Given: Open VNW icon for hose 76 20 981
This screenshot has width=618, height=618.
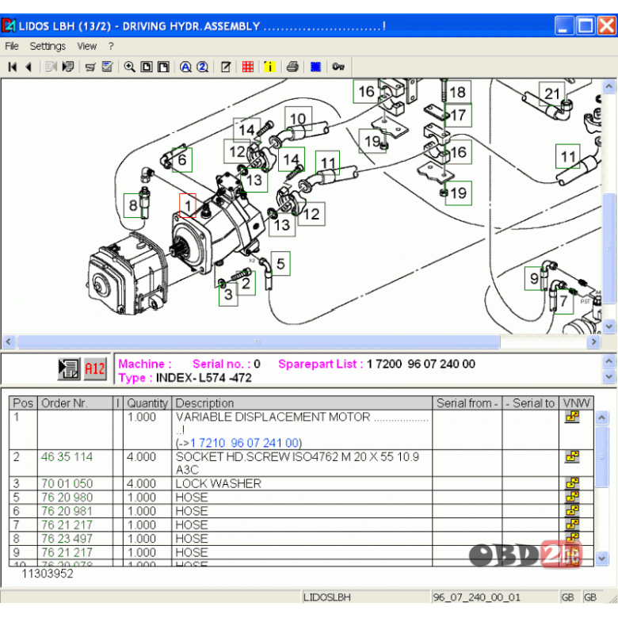Looking at the screenshot, I should (x=572, y=511).
